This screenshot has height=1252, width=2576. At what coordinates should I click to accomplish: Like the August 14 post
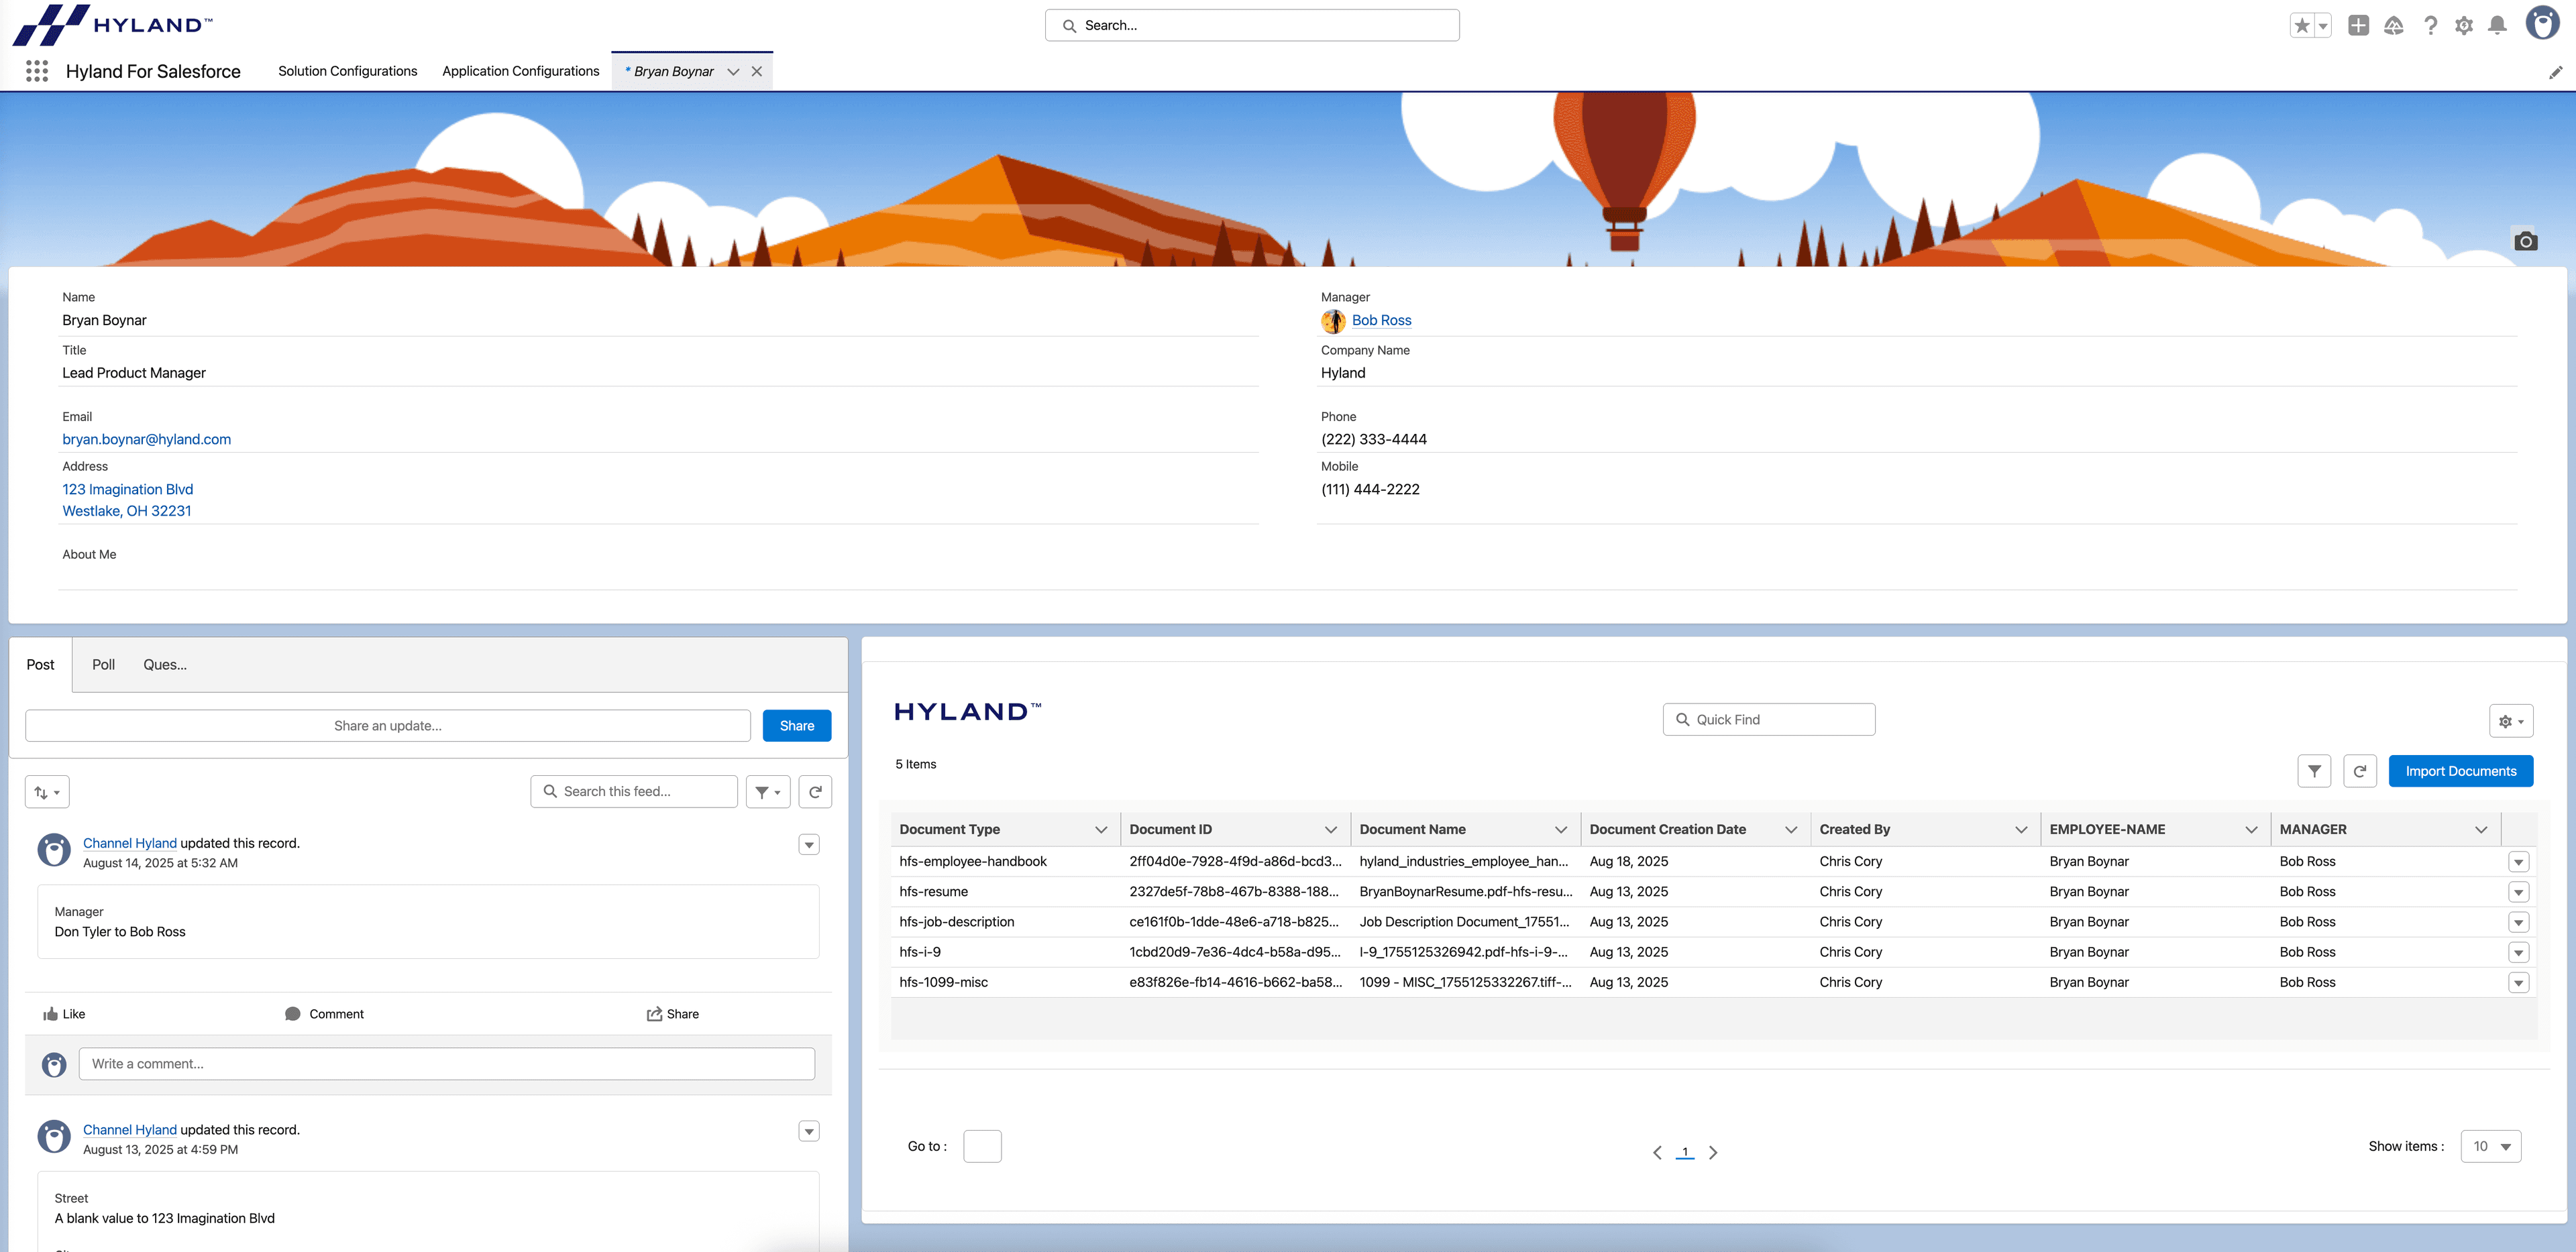point(64,1014)
